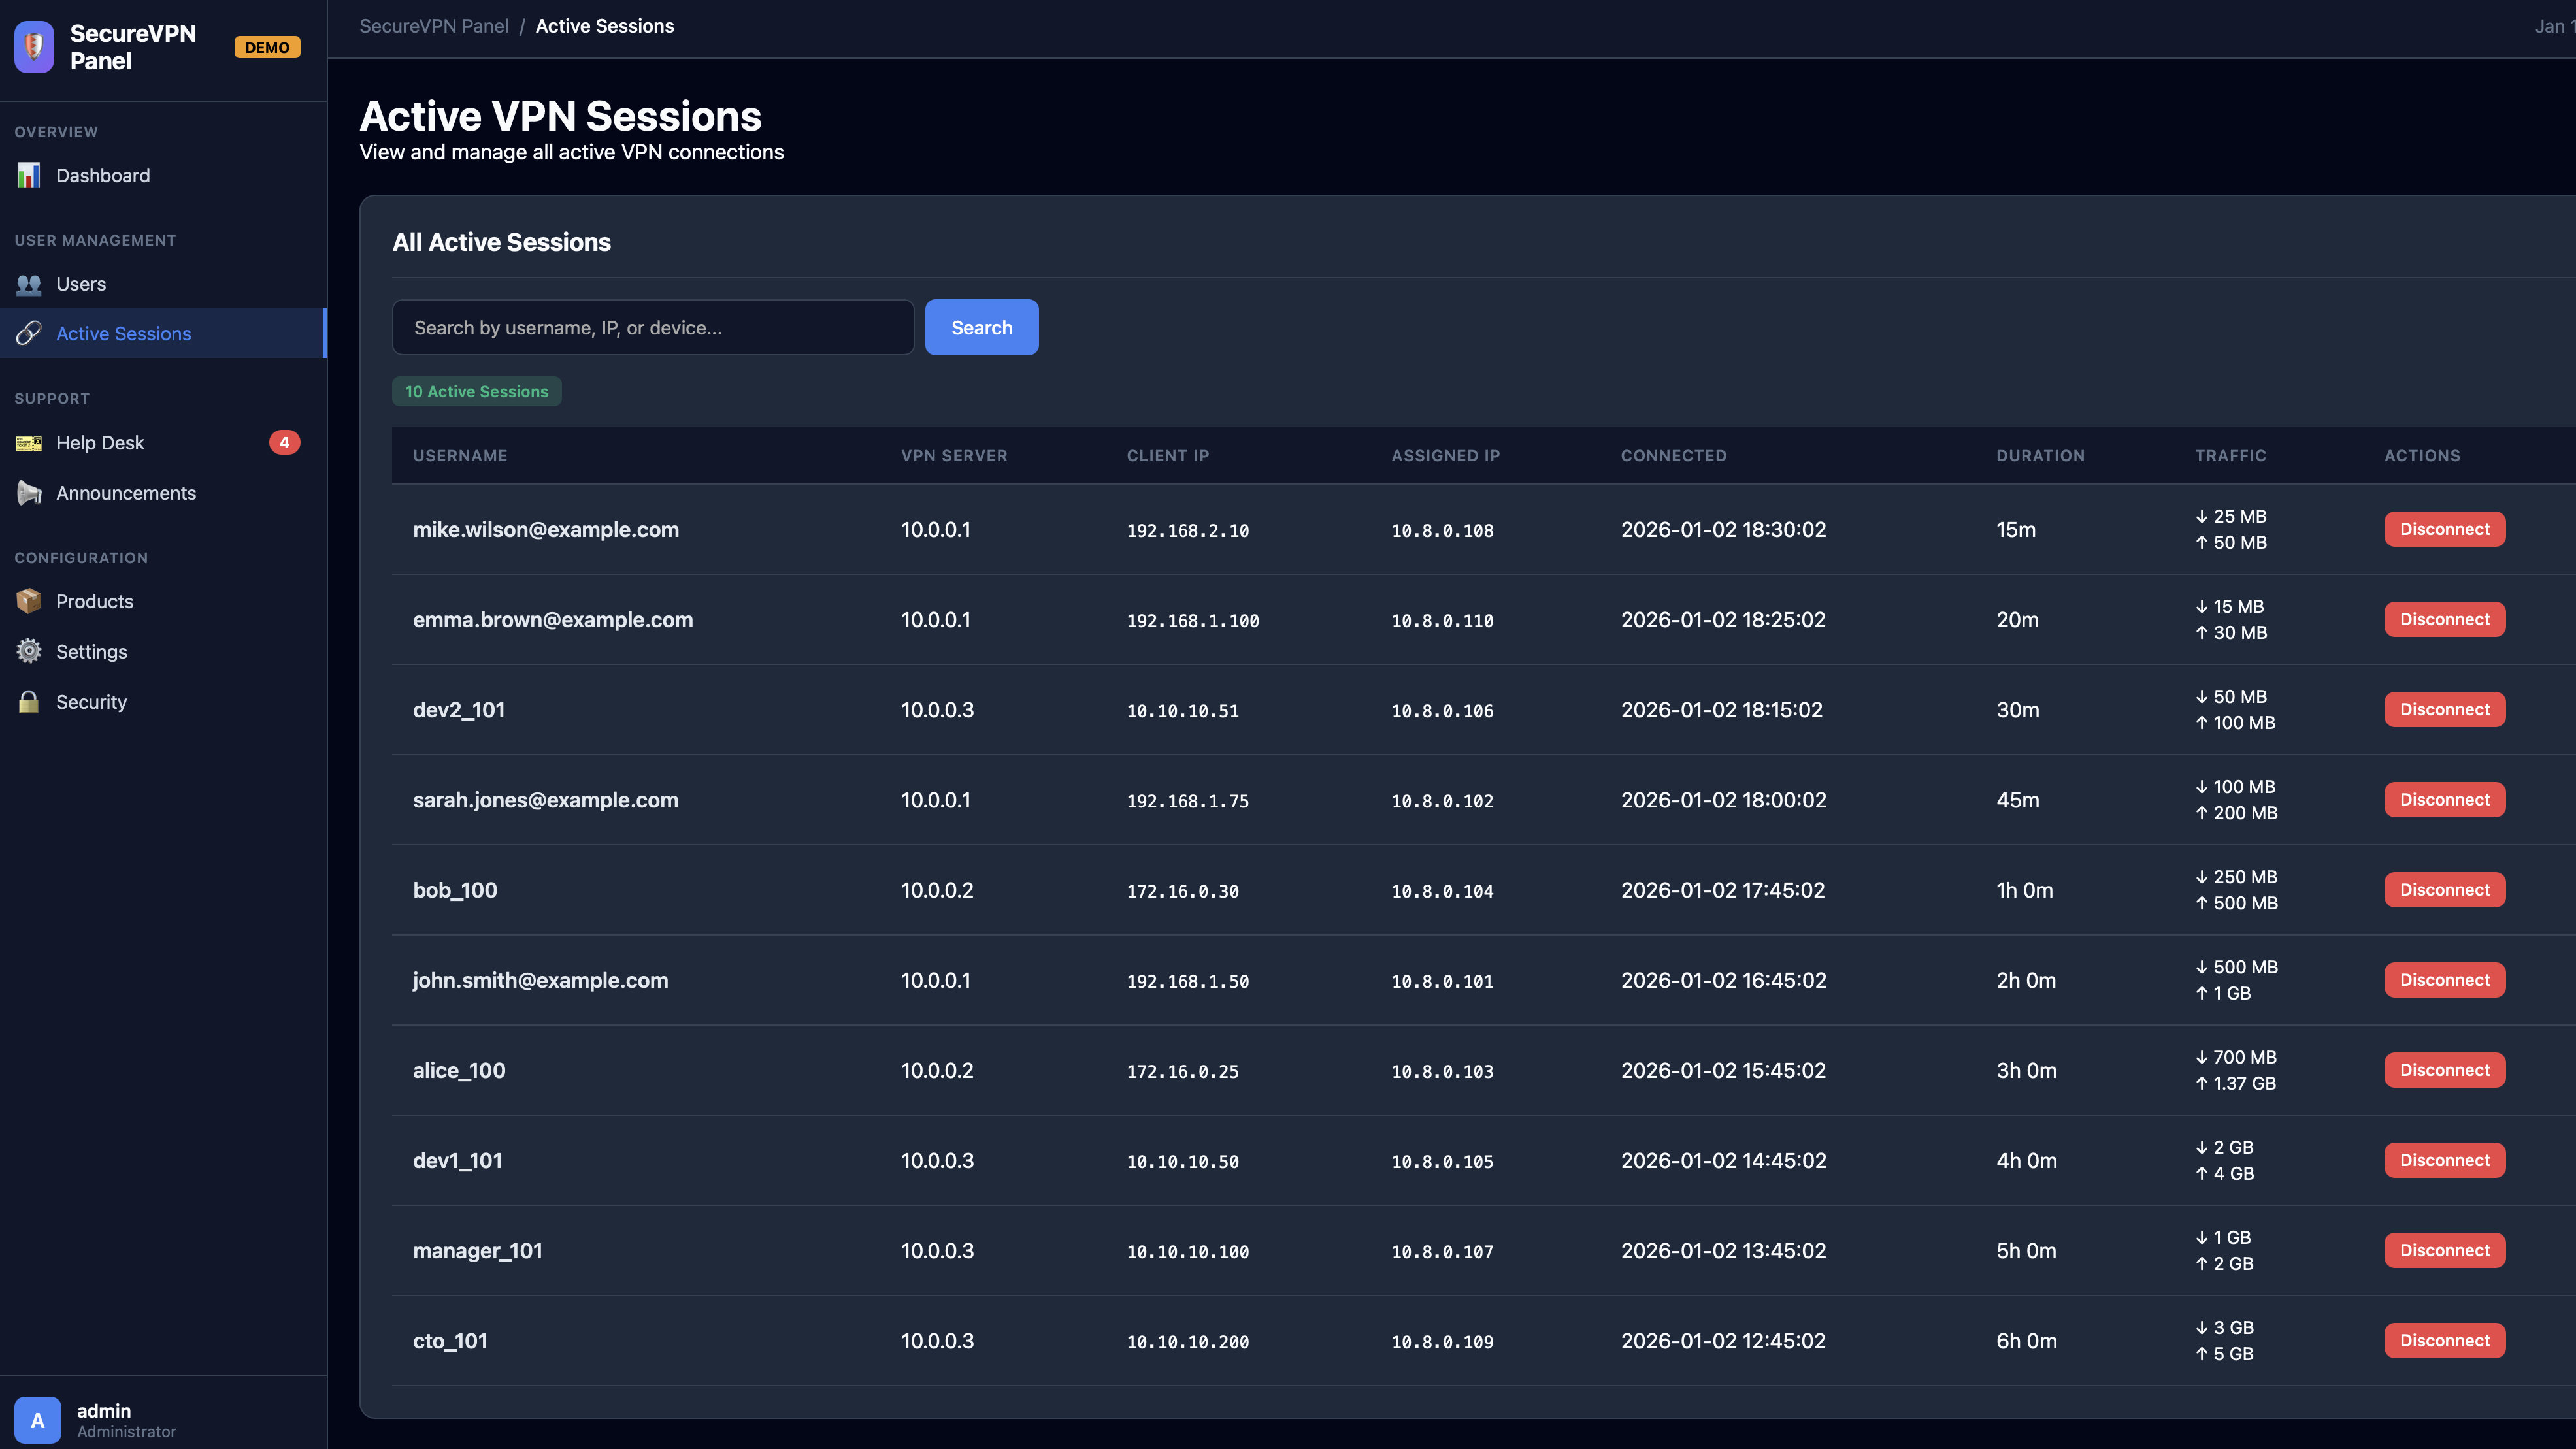Screen dimensions: 2576x1449
Task: Click the 10 Active Sessions badge
Action: (x=476, y=391)
